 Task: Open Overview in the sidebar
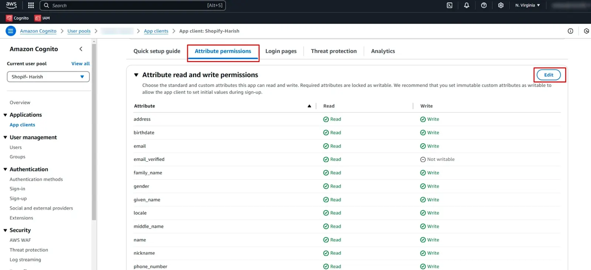coord(20,103)
